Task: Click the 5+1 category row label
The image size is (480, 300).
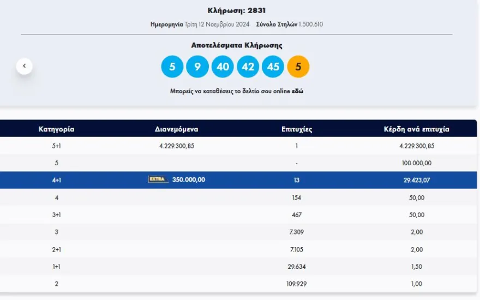Action: point(56,146)
